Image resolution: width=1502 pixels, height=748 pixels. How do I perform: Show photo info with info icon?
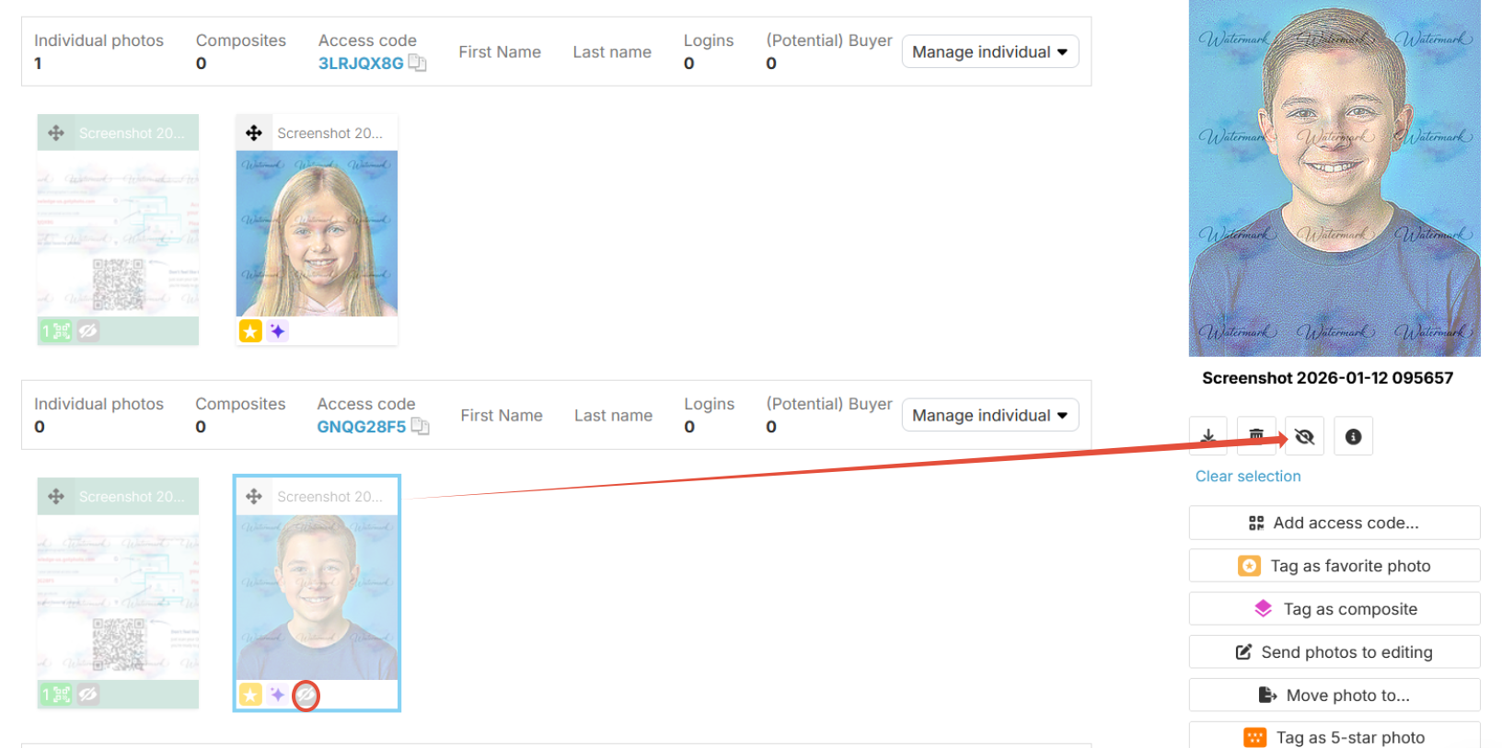pyautogui.click(x=1353, y=436)
